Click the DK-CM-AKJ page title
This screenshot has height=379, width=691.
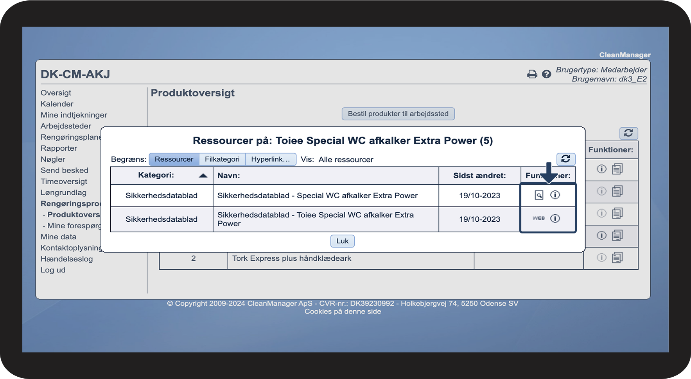pos(75,74)
